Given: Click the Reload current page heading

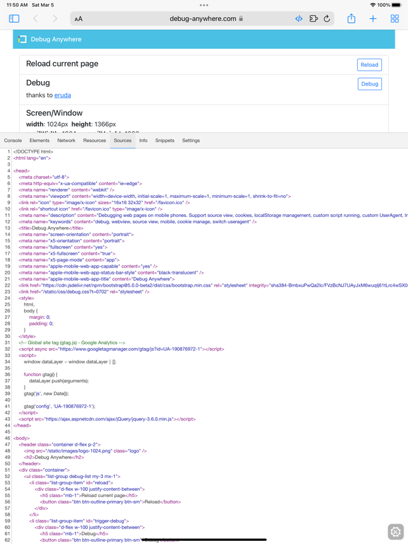Looking at the screenshot, I should coord(62,64).
